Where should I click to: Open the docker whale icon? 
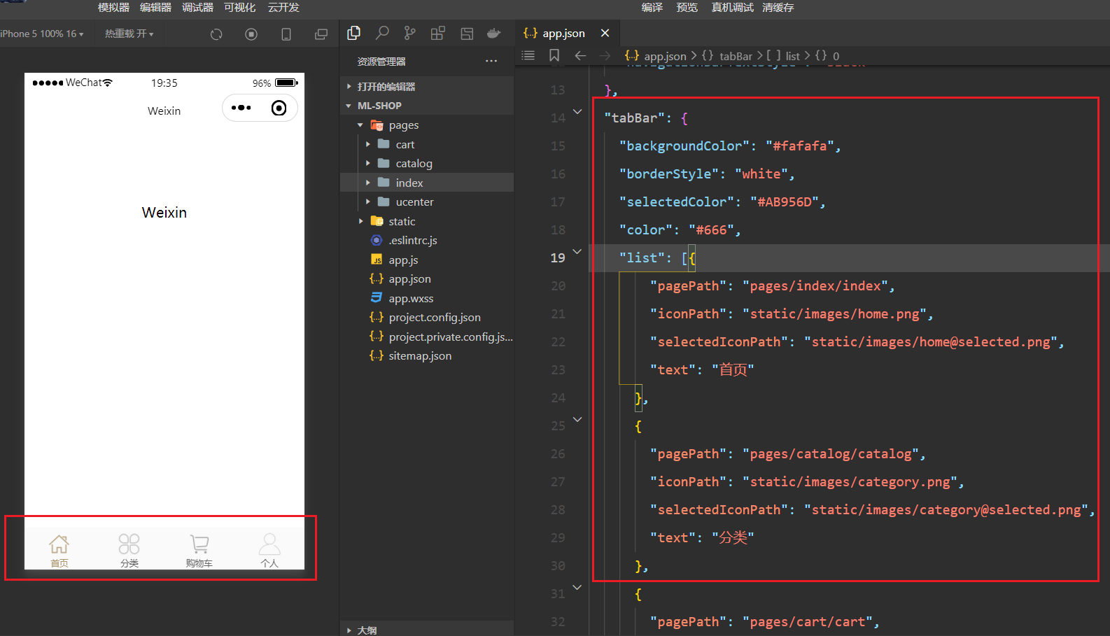click(x=494, y=33)
